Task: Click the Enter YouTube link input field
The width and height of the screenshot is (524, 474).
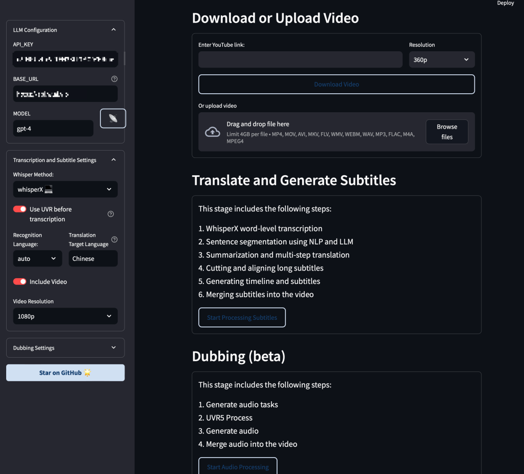Action: coord(300,60)
